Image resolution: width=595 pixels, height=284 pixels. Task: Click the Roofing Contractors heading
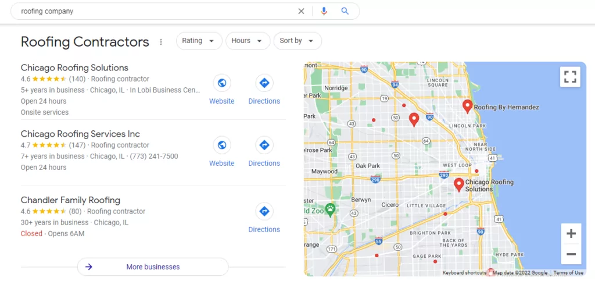point(85,42)
